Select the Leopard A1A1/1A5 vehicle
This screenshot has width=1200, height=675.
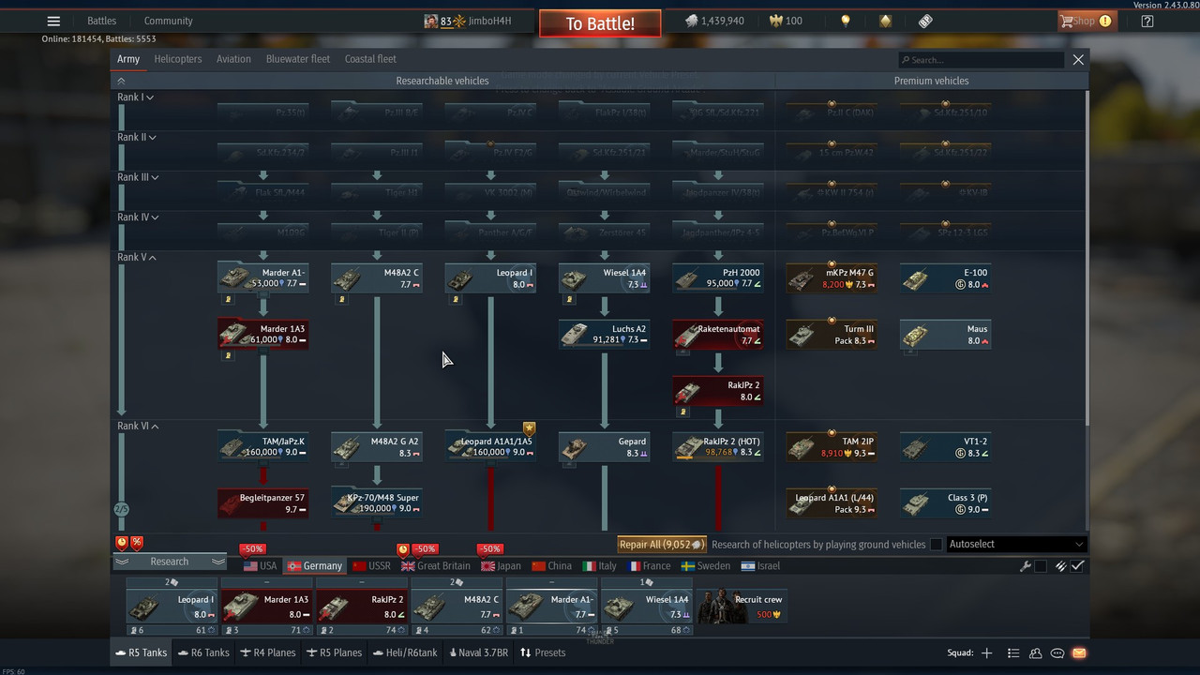(490, 446)
